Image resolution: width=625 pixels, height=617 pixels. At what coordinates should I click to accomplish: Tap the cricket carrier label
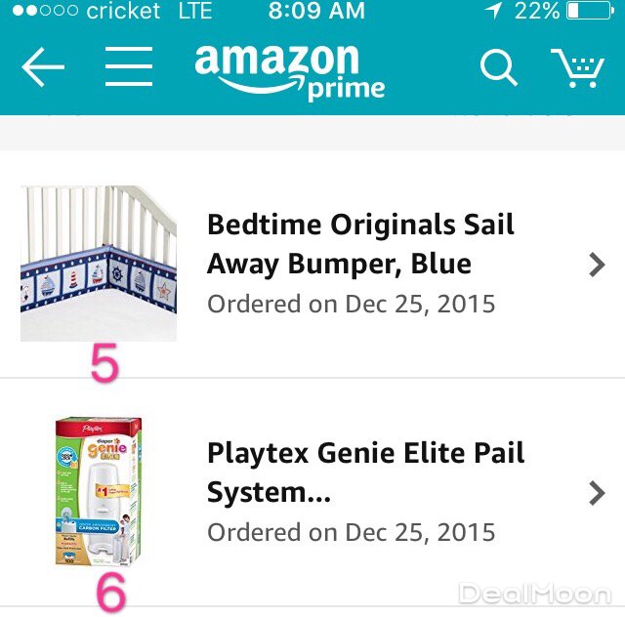[x=123, y=12]
